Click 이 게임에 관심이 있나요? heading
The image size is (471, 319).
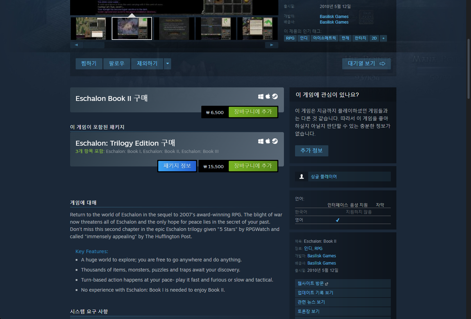click(327, 95)
